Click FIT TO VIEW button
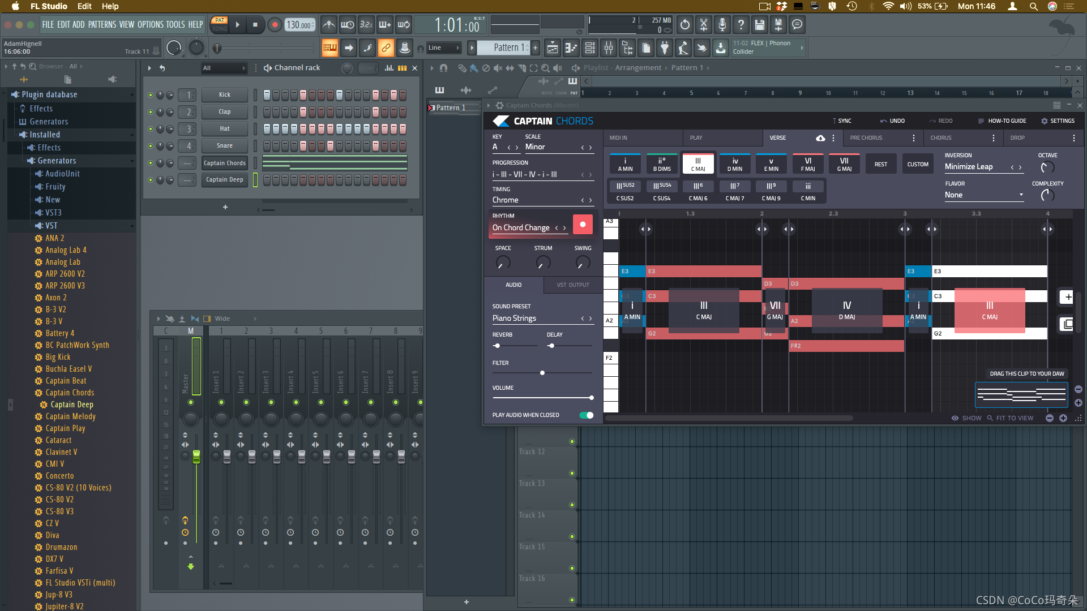The image size is (1087, 611). coord(1011,419)
